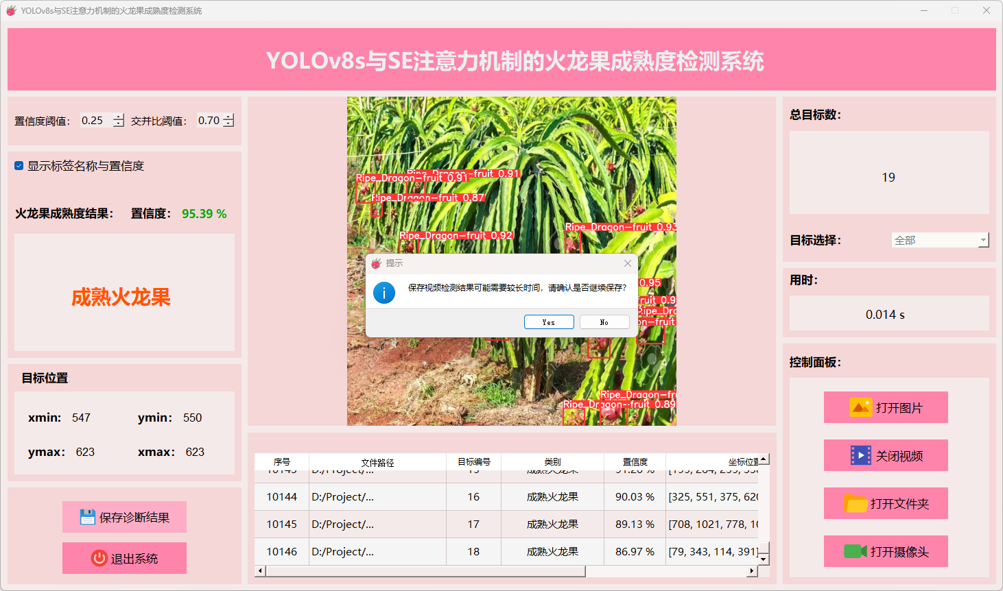Viewport: 1003px width, 591px height.
Task: Toggle the 显示标签名称与置信度 checkbox
Action: [19, 166]
